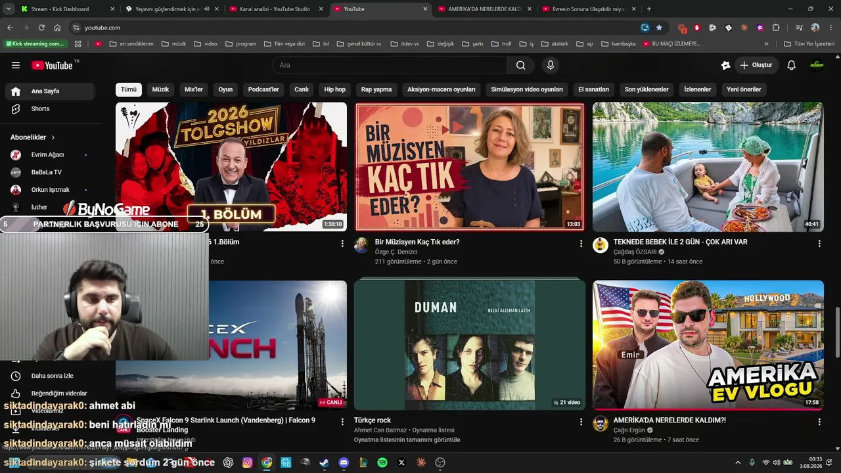Open the müzik bookmarks folder
841x473 pixels.
point(173,44)
